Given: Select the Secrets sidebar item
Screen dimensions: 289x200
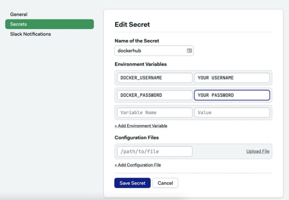Looking at the screenshot, I should (x=49, y=24).
